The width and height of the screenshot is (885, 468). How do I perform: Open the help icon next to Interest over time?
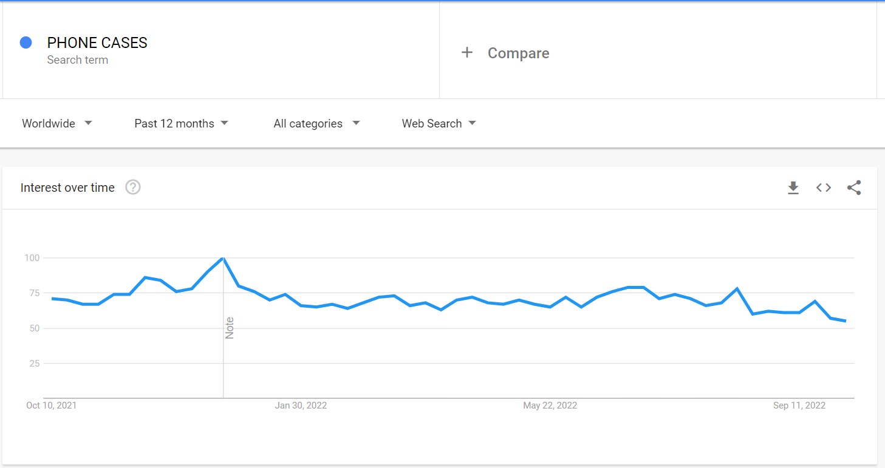(x=133, y=188)
